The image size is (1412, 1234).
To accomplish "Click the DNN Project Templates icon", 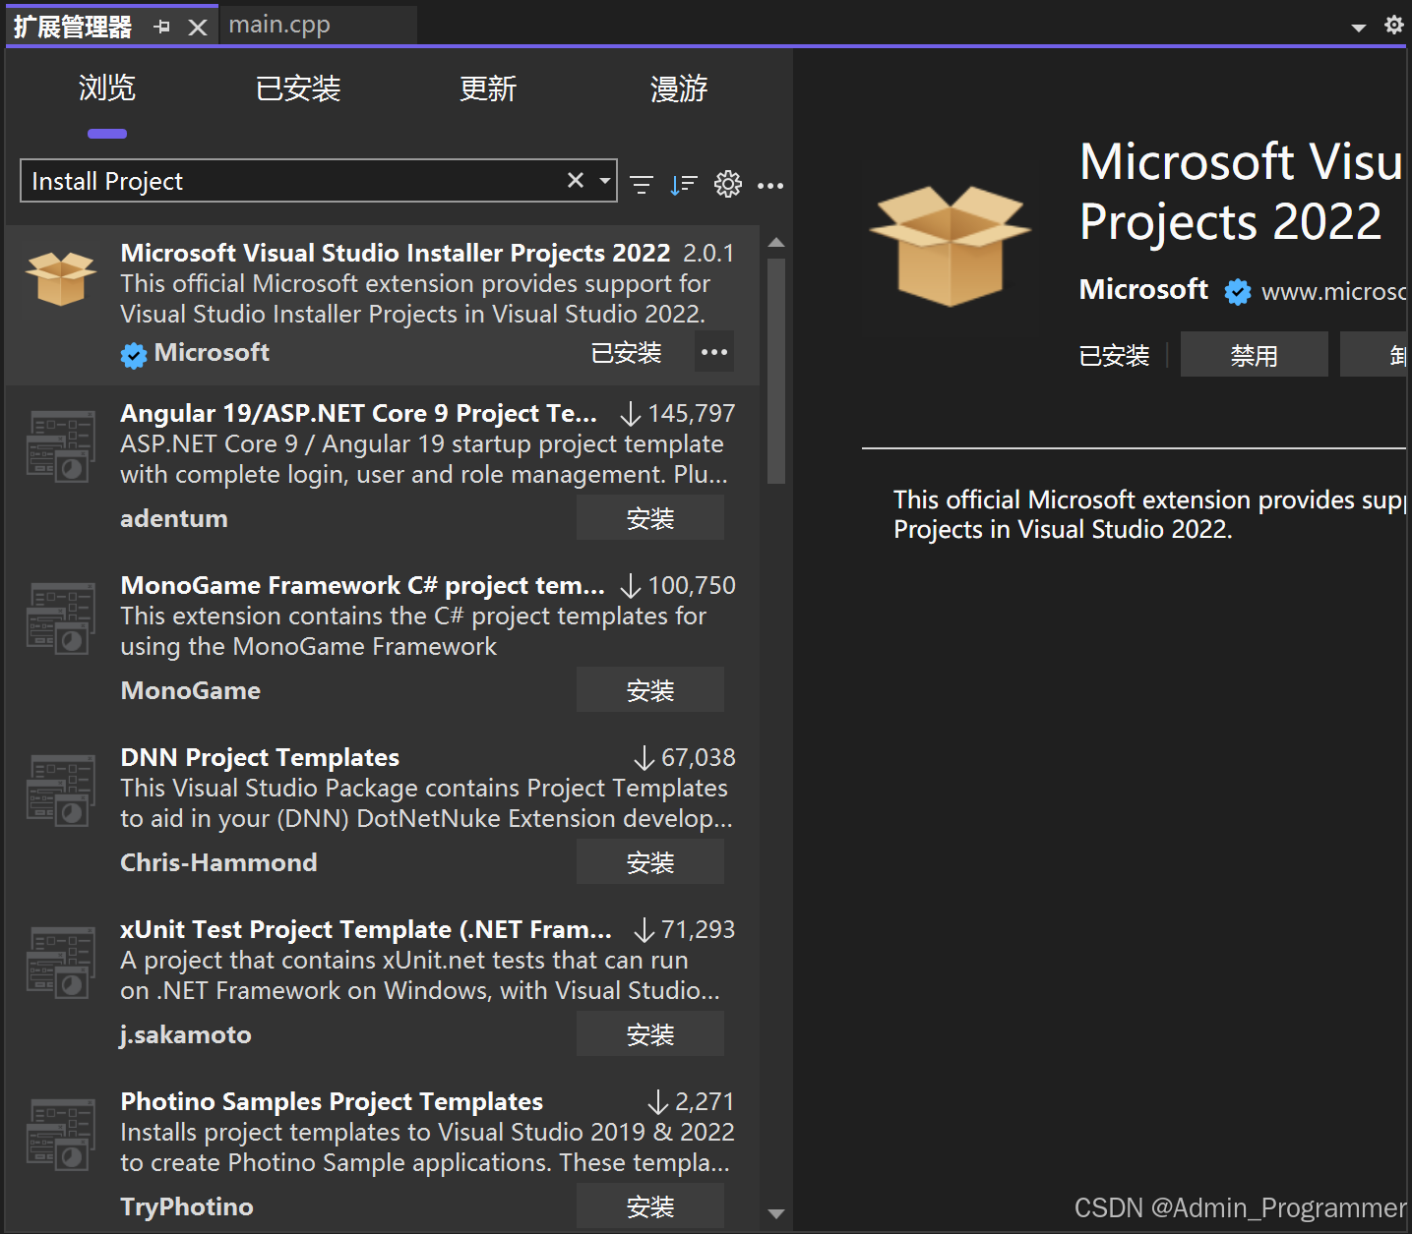I will pos(61,791).
